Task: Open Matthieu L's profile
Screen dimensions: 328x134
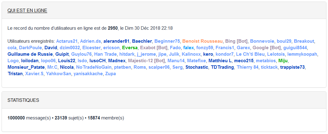Action: pos(220,61)
